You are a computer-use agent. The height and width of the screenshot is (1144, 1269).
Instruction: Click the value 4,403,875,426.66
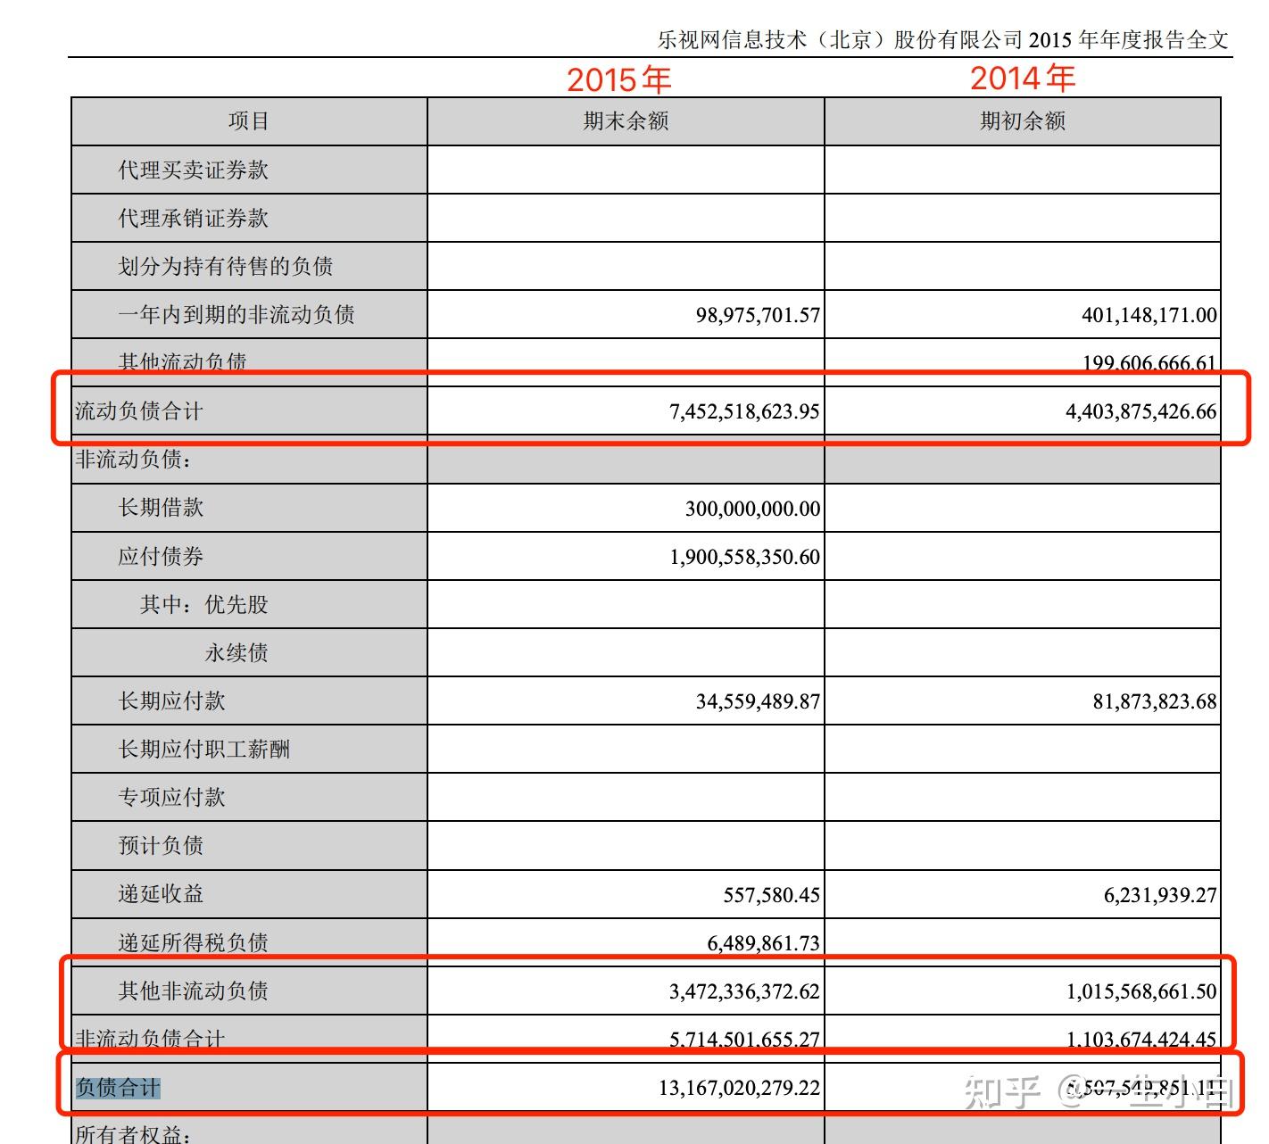(x=1141, y=411)
